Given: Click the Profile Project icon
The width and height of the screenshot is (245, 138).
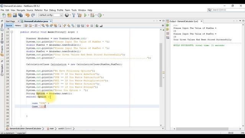Looking at the screenshot, I should click(100, 15).
